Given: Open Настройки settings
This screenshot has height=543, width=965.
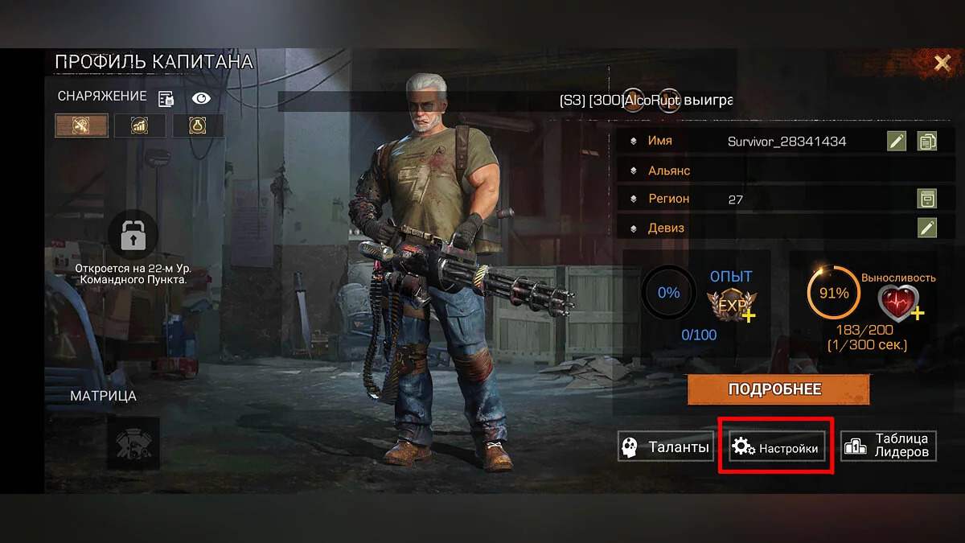Looking at the screenshot, I should 777,447.
